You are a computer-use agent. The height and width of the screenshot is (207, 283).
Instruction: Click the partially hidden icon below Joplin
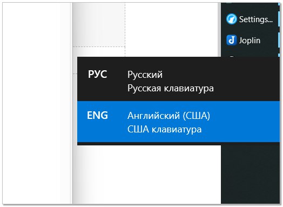[231, 57]
